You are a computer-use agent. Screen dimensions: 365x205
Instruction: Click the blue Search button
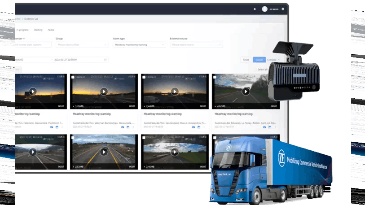click(259, 60)
